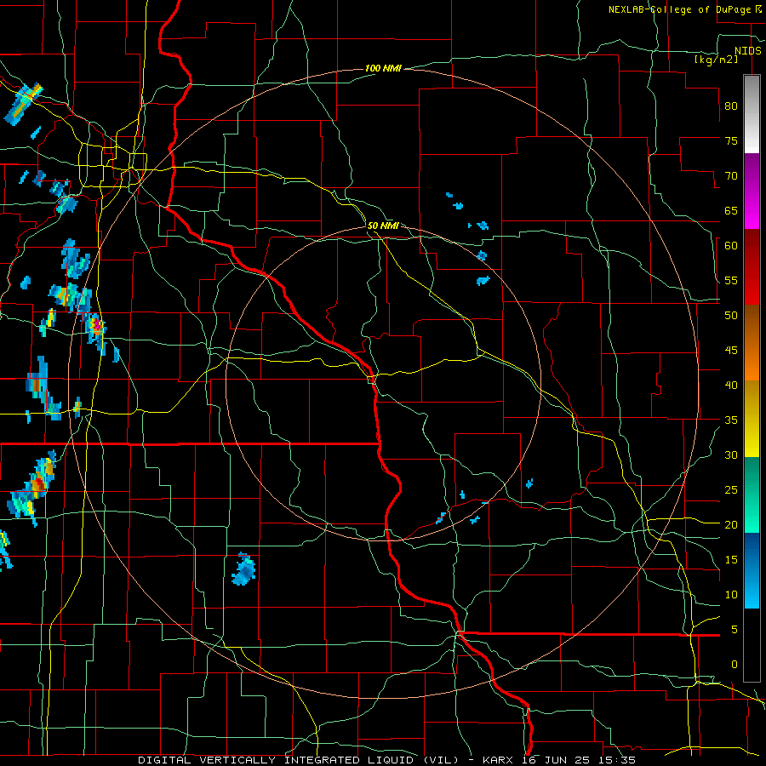Click the isolated blue VIL cell south of center-left
The width and height of the screenshot is (766, 766).
[243, 569]
